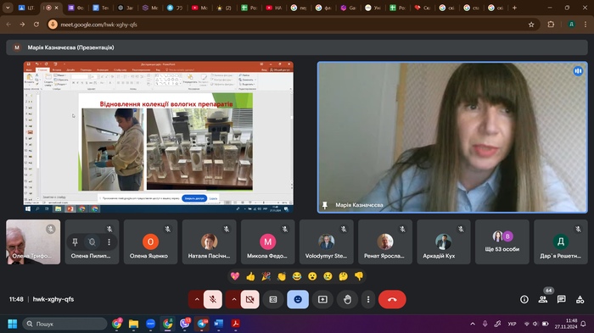Click the present screen button
Screen dimensions: 594x333
point(322,299)
